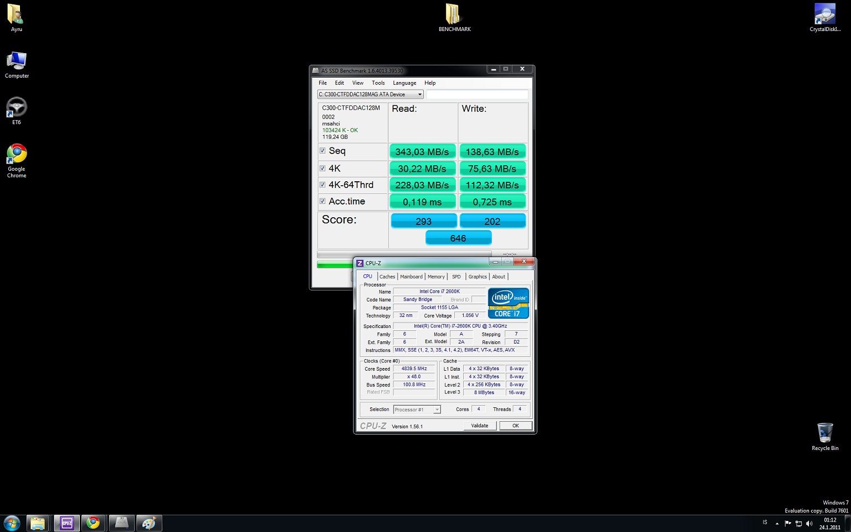Toggle the 4K-64Thrd test checkbox
The width and height of the screenshot is (851, 532).
(x=322, y=185)
